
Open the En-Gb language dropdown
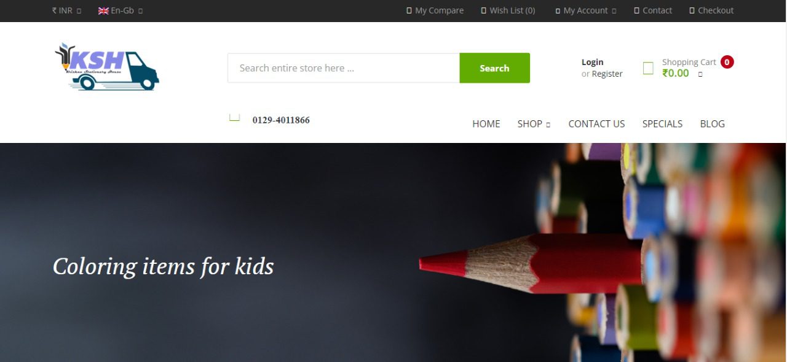(x=121, y=10)
